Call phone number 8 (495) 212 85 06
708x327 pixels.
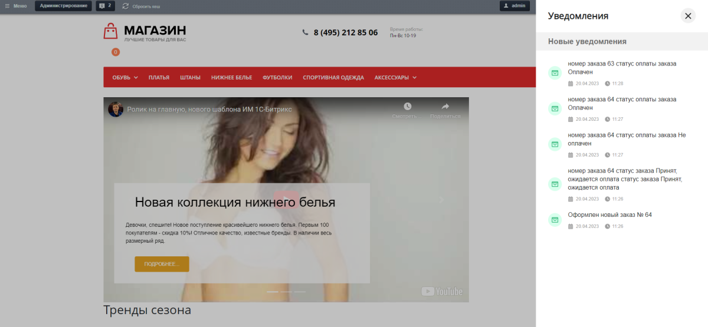tap(346, 32)
